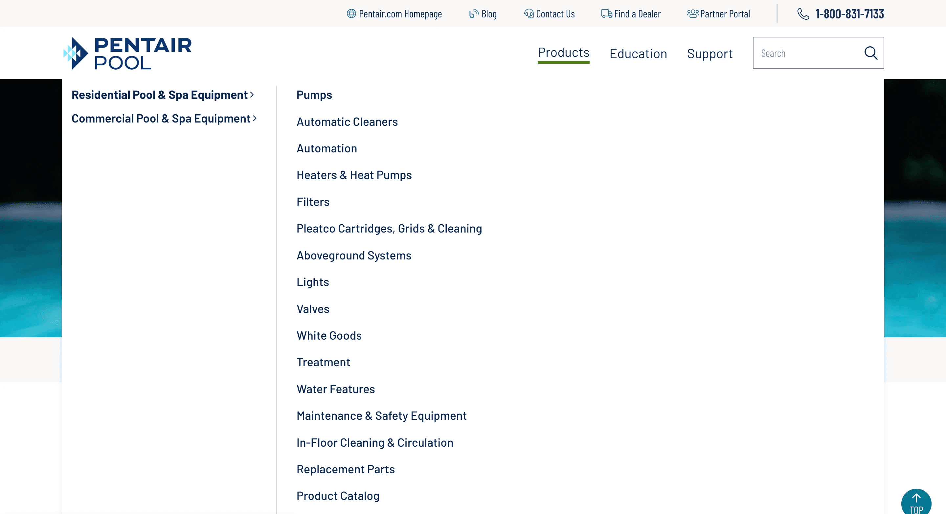The image size is (946, 514).
Task: Click the phone handset icon
Action: 803,13
